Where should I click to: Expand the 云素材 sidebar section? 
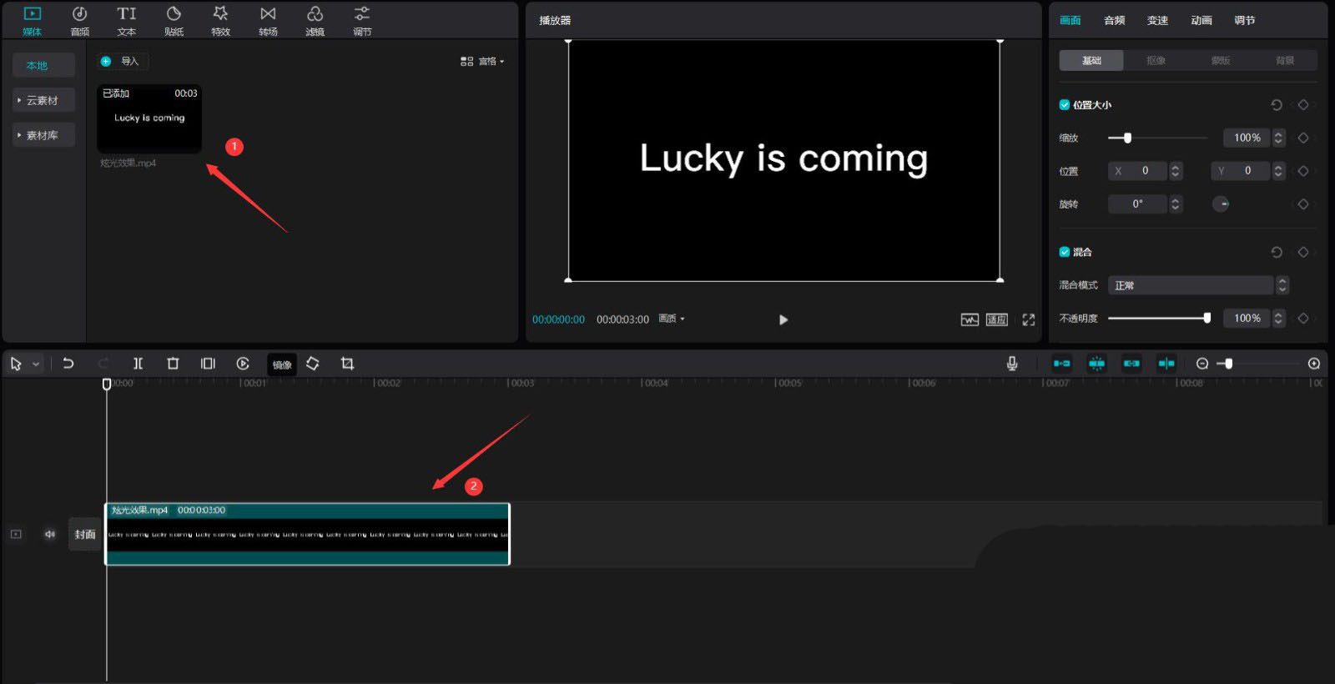43,100
